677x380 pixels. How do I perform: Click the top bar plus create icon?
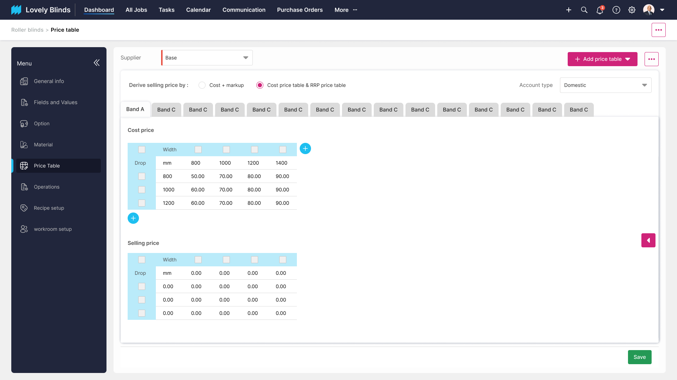[569, 10]
